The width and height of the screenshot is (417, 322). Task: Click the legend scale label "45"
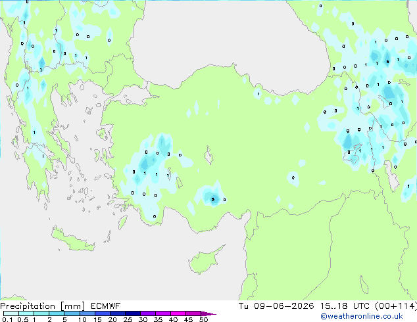pyautogui.click(x=188, y=319)
